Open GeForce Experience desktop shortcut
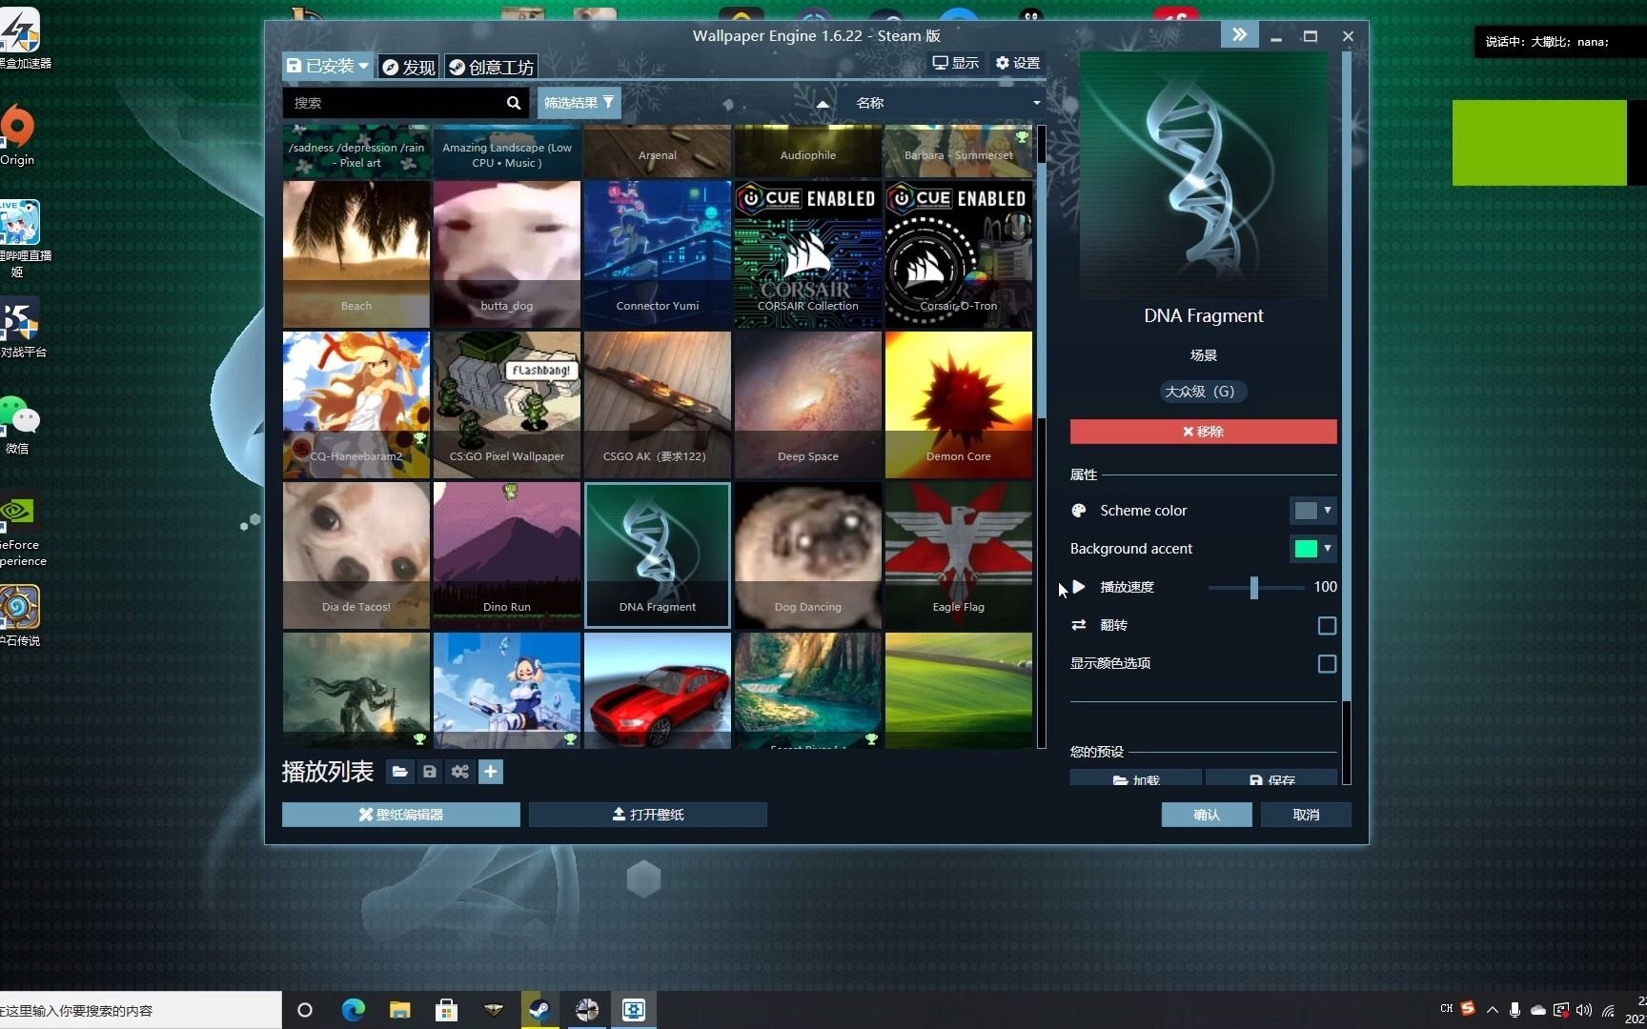This screenshot has height=1029, width=1647. pyautogui.click(x=21, y=530)
